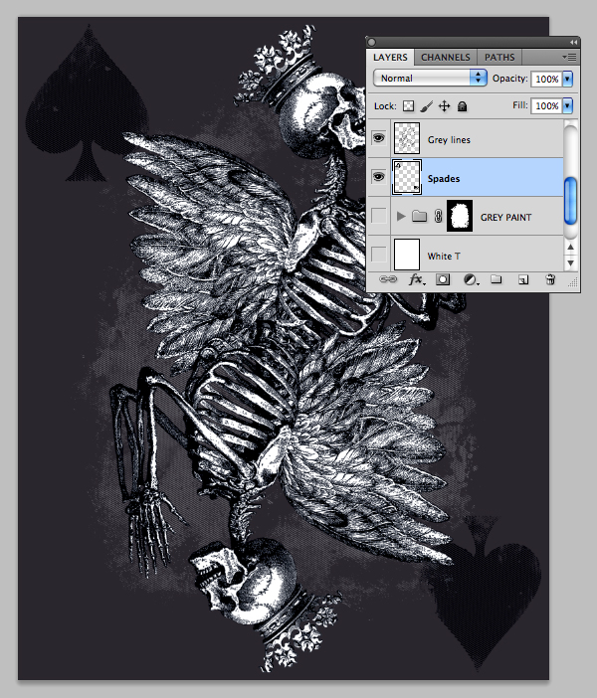
Task: Add a layer mask
Action: point(443,279)
